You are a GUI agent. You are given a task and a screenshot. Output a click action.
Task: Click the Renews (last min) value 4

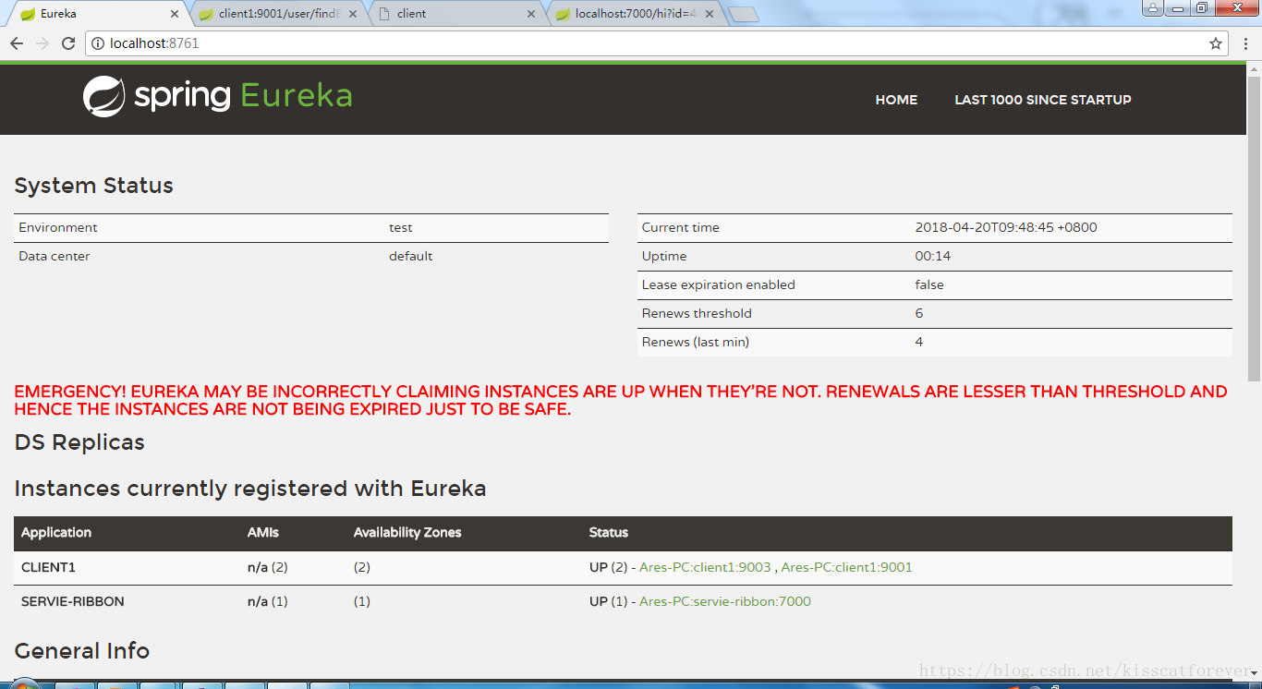click(919, 342)
